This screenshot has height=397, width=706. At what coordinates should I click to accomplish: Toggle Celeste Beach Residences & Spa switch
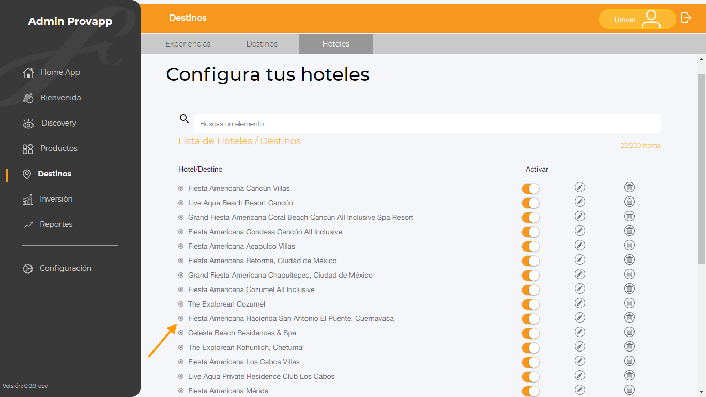[x=531, y=333]
